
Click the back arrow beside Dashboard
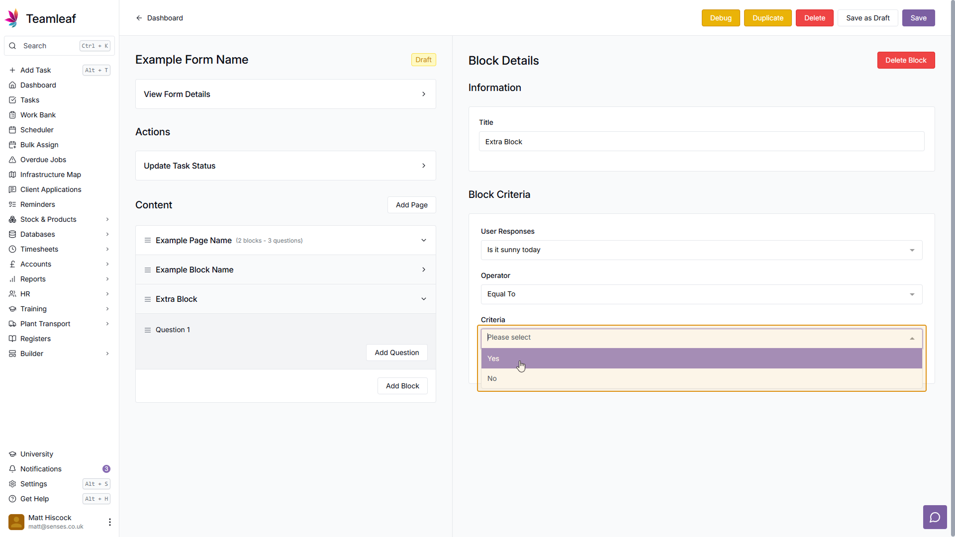tap(139, 18)
